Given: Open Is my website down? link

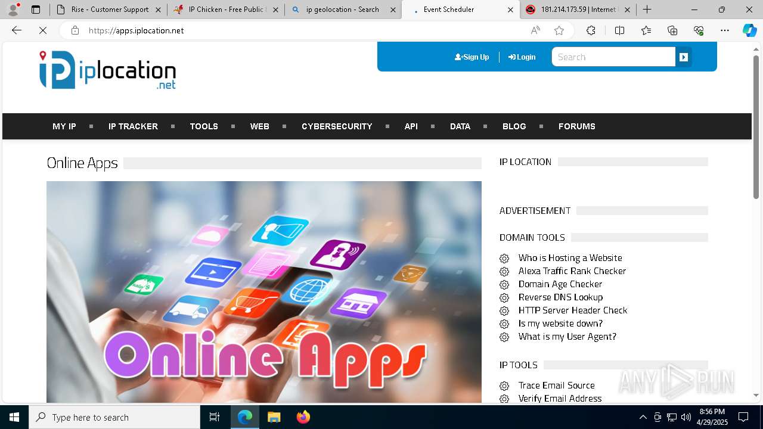Looking at the screenshot, I should [x=560, y=324].
